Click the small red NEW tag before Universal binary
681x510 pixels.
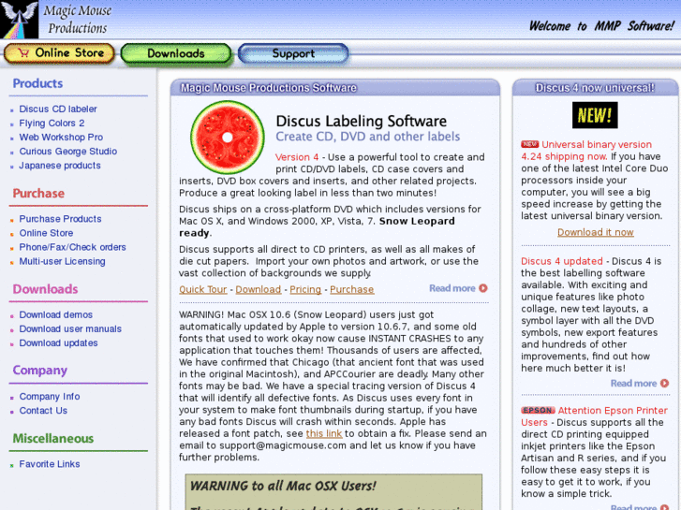pyautogui.click(x=529, y=144)
